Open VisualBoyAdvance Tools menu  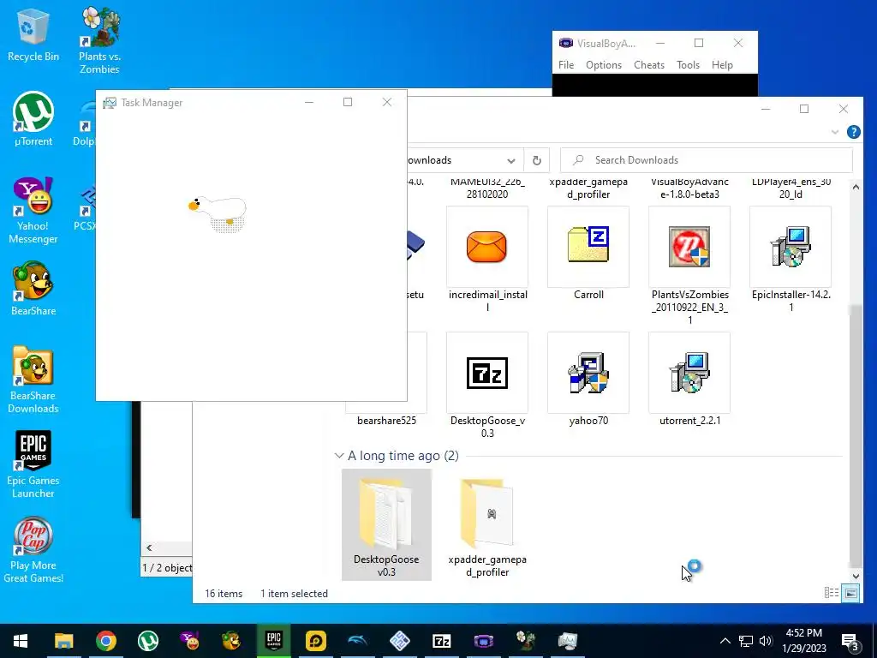[688, 65]
